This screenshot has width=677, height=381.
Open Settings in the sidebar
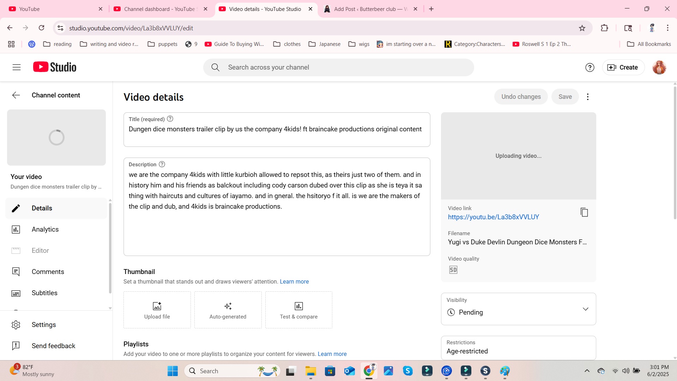(x=56, y=325)
